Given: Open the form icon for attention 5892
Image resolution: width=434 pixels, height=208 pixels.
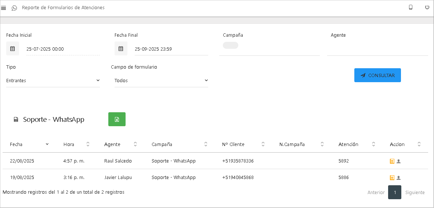Looking at the screenshot, I should [x=392, y=161].
